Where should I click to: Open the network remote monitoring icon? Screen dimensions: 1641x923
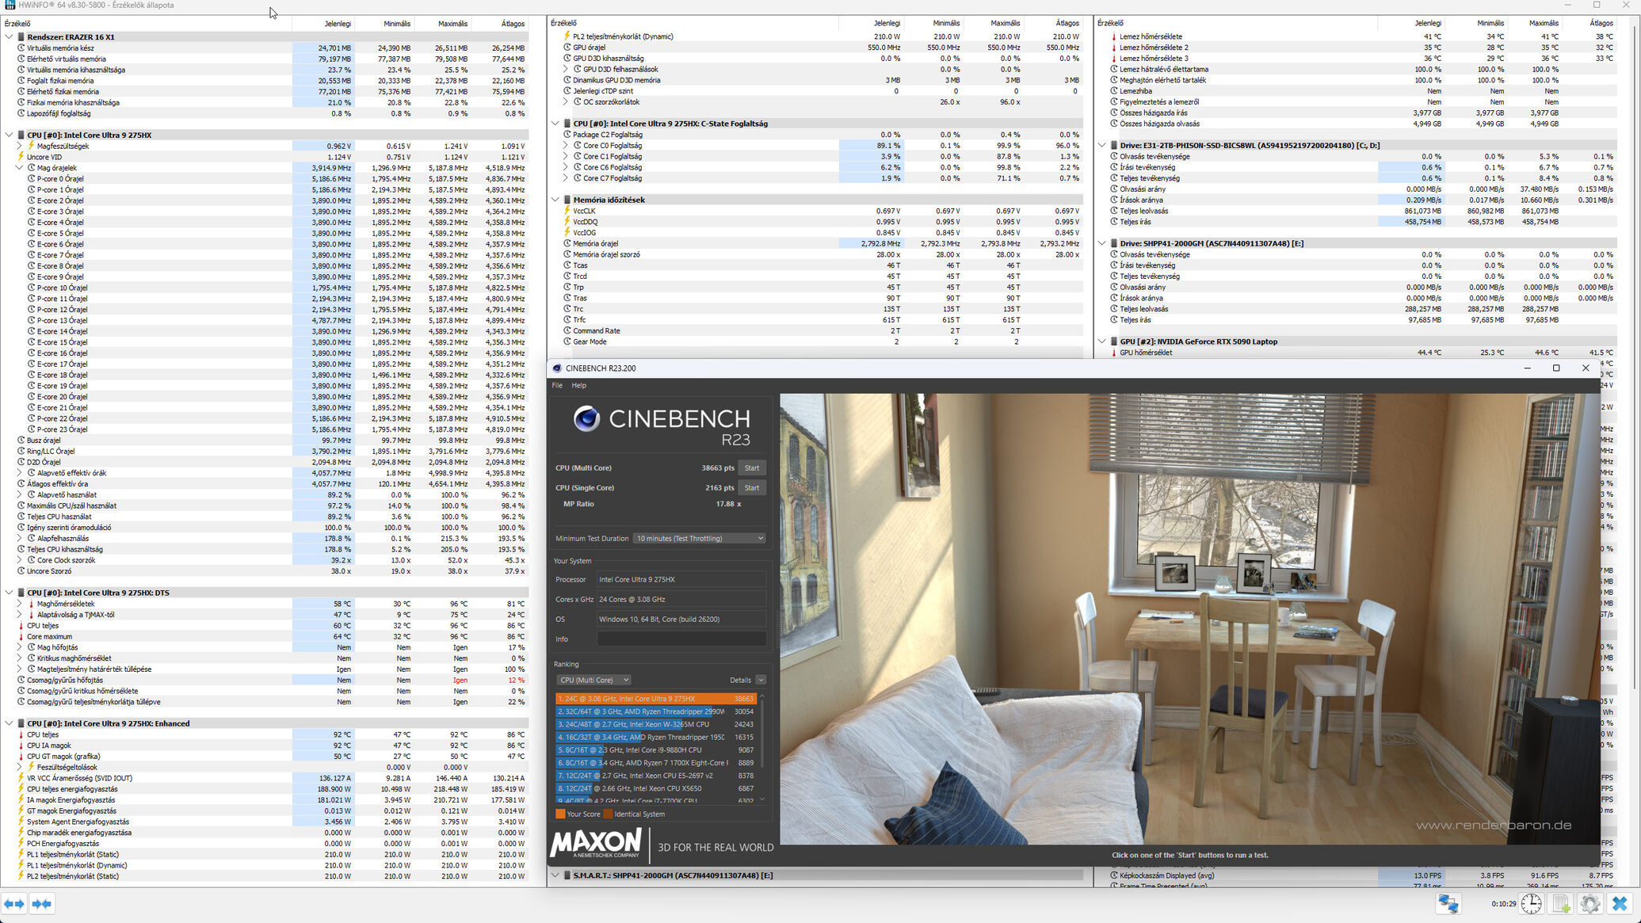click(x=1448, y=903)
